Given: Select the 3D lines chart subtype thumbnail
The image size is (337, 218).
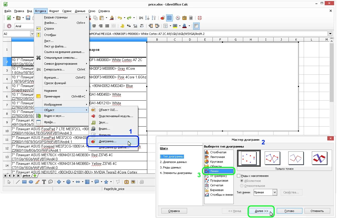Looking at the screenshot, I should pyautogui.click(x=320, y=158).
